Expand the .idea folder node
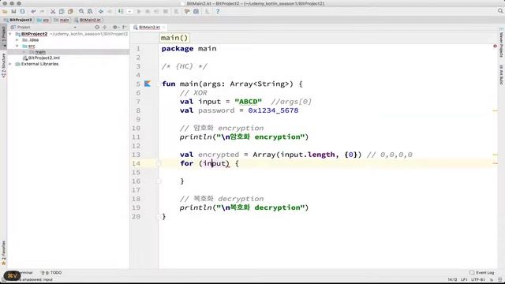Screen dimensions: 505x284 17,40
